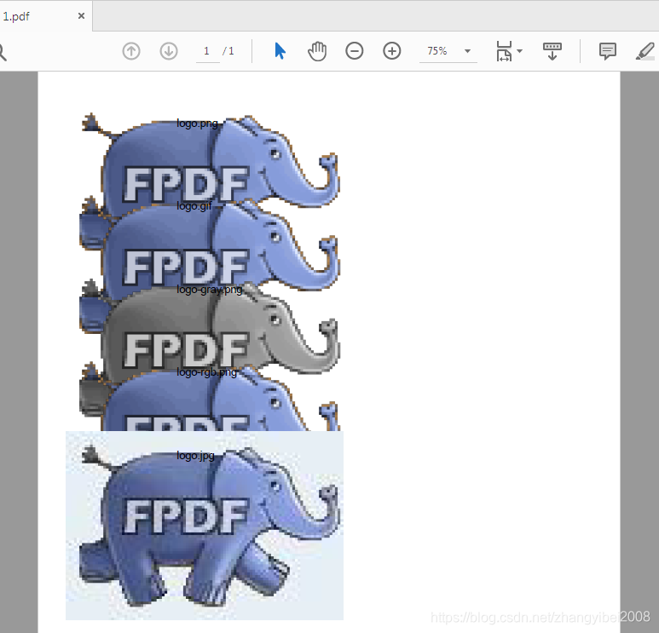This screenshot has width=659, height=633.
Task: Expand fit page options arrow
Action: coord(520,51)
